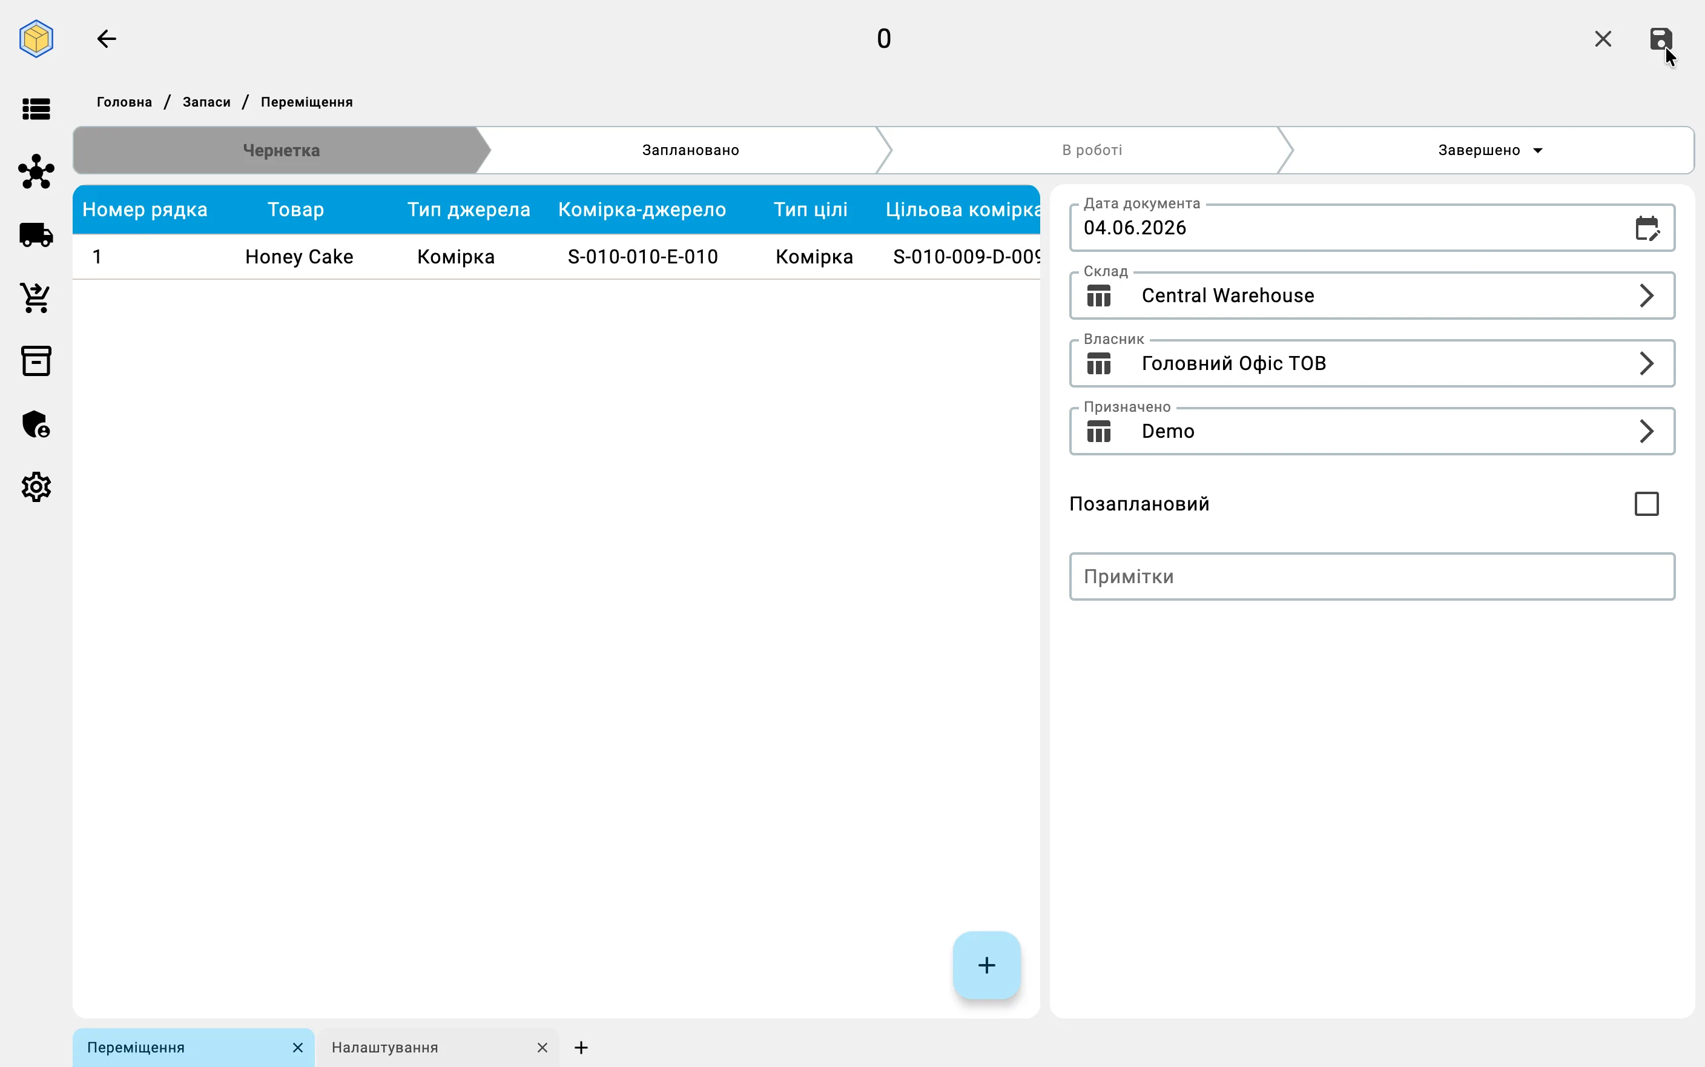Click the date field 04.06.2026

pyautogui.click(x=1371, y=228)
